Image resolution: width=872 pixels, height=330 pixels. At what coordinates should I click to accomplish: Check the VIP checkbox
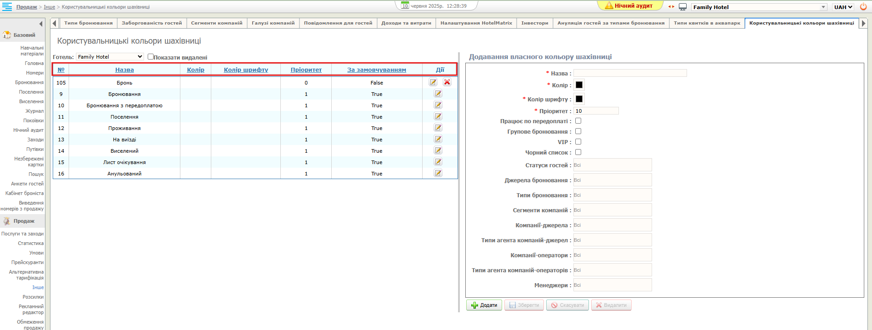[x=578, y=142]
